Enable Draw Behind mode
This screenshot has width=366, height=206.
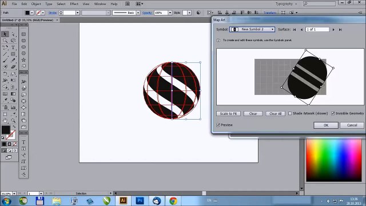pos(10,150)
